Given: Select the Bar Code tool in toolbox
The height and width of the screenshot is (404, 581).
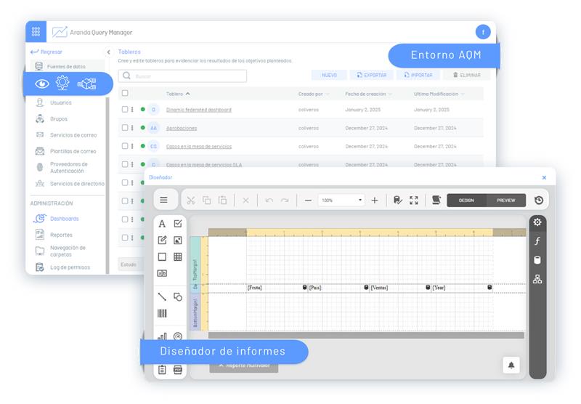Looking at the screenshot, I should 162,314.
